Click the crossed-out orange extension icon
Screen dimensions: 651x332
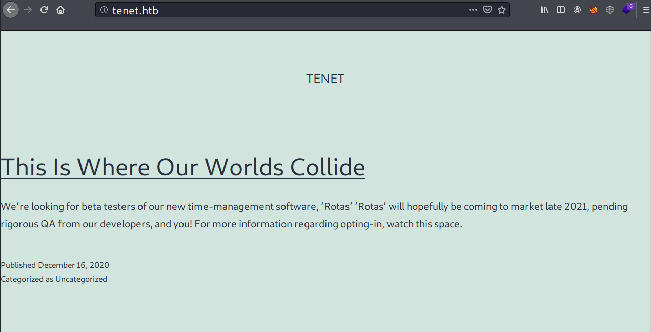(594, 10)
